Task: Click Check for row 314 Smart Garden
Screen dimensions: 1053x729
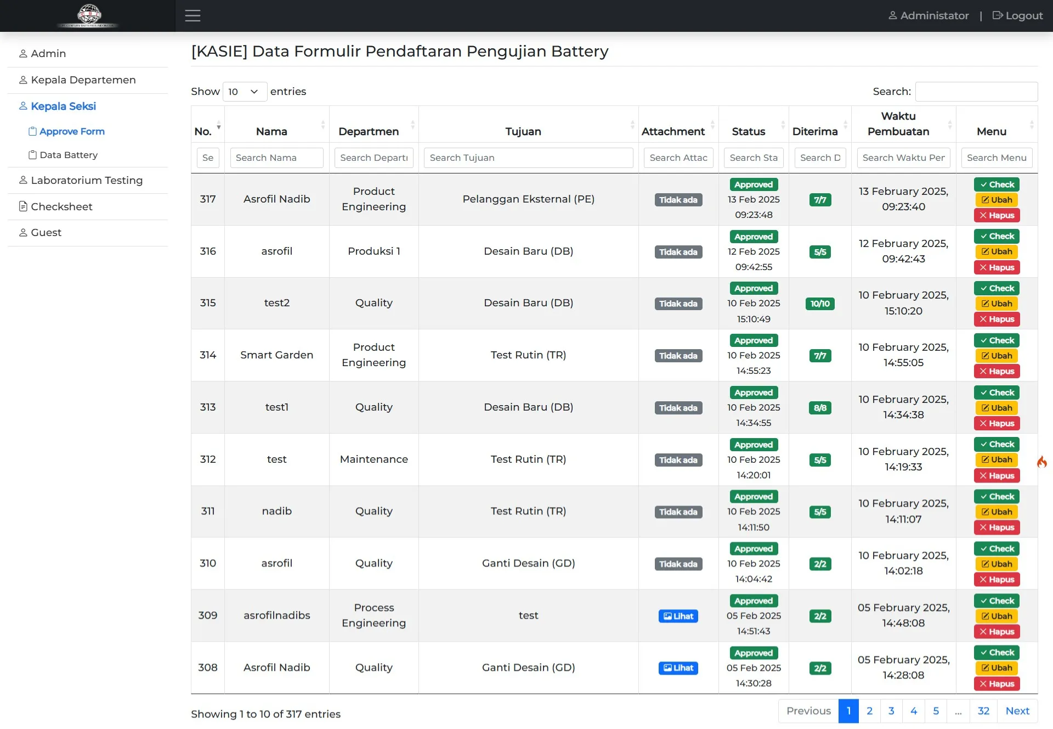Action: [997, 341]
